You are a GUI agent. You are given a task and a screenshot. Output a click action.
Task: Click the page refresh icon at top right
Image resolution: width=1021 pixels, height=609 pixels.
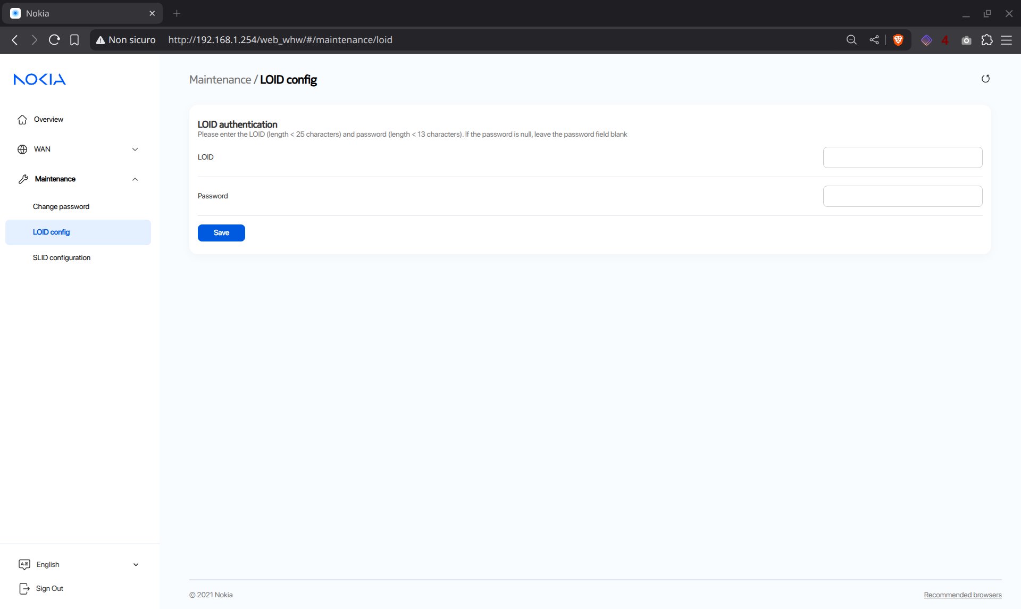pos(985,79)
